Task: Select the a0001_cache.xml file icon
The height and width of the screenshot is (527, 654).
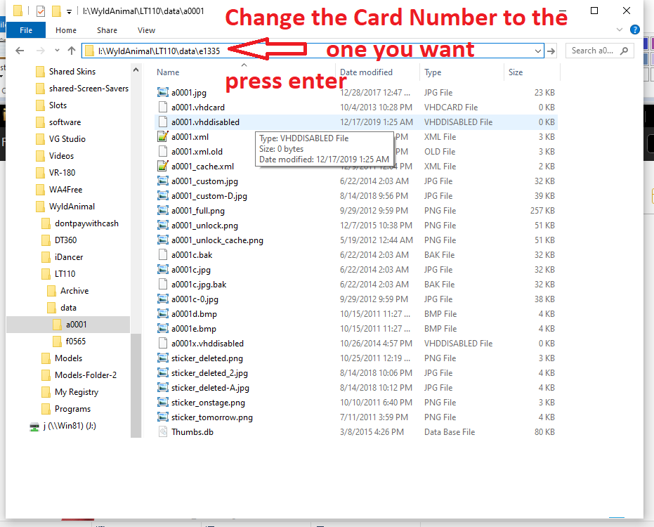Action: tap(163, 167)
